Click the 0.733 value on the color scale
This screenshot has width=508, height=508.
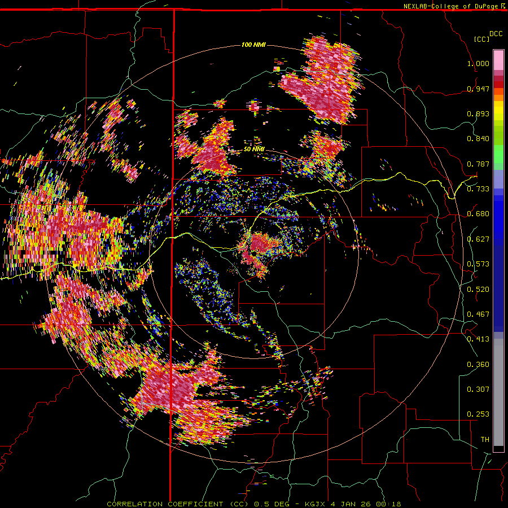coord(478,189)
